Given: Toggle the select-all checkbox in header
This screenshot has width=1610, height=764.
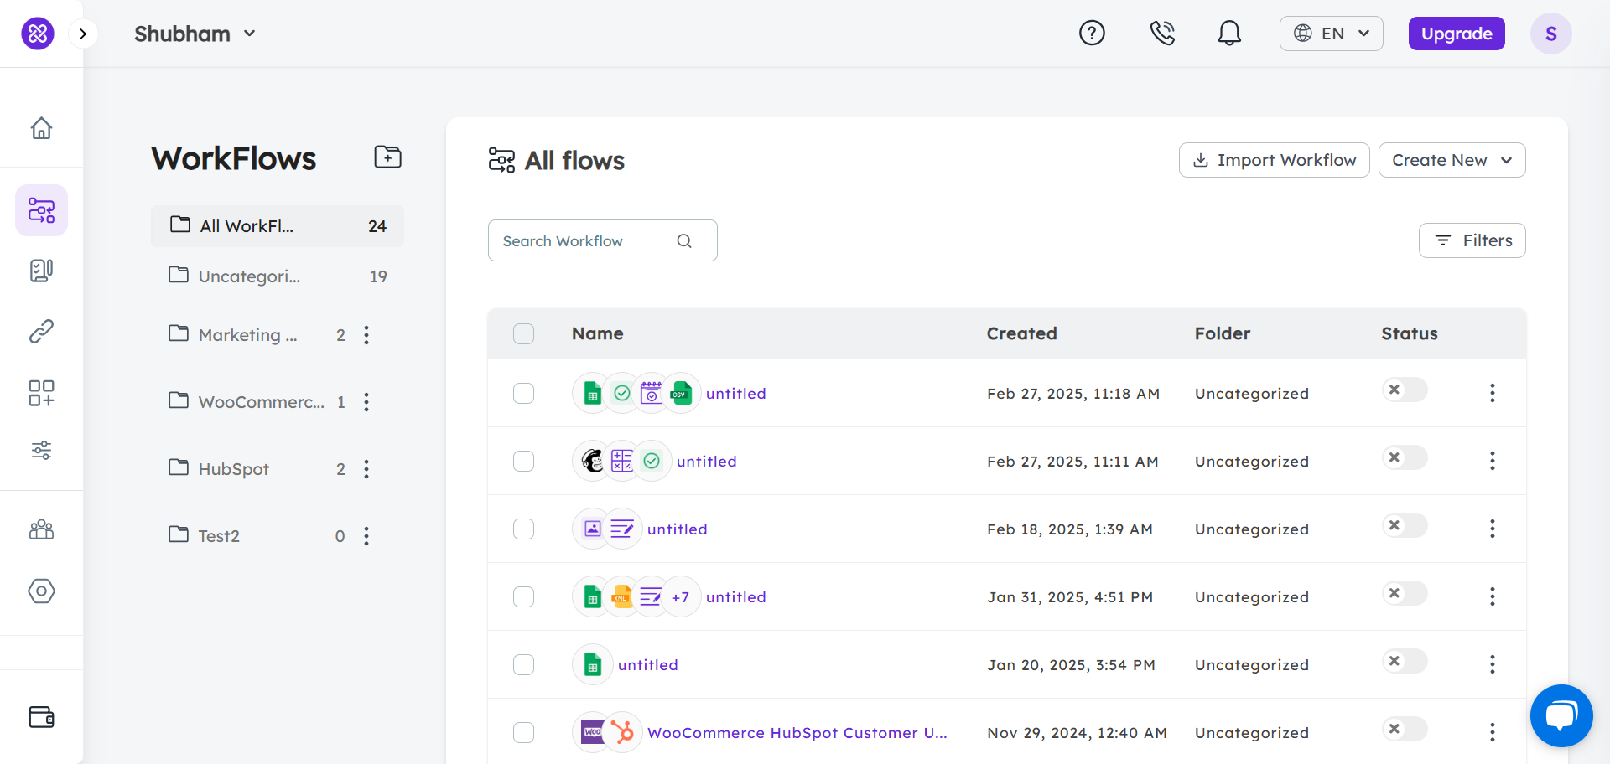Looking at the screenshot, I should click(523, 333).
